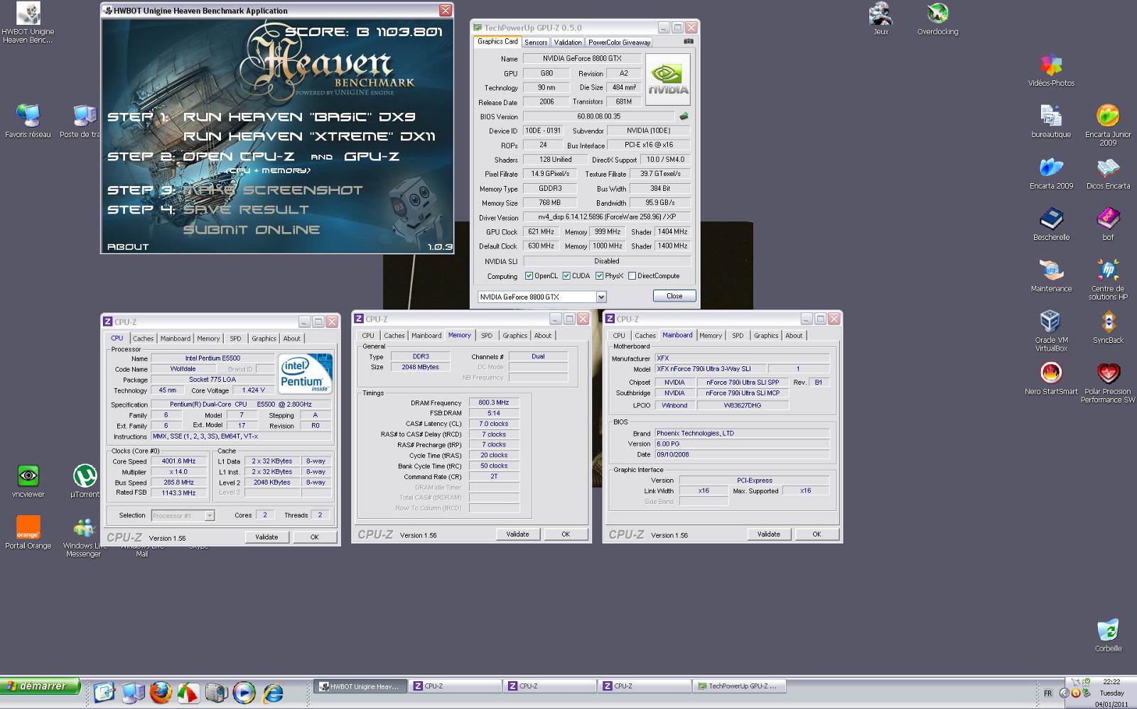Toggle DirectCompute checkbox in GPU-Z
The width and height of the screenshot is (1137, 709).
pos(632,276)
